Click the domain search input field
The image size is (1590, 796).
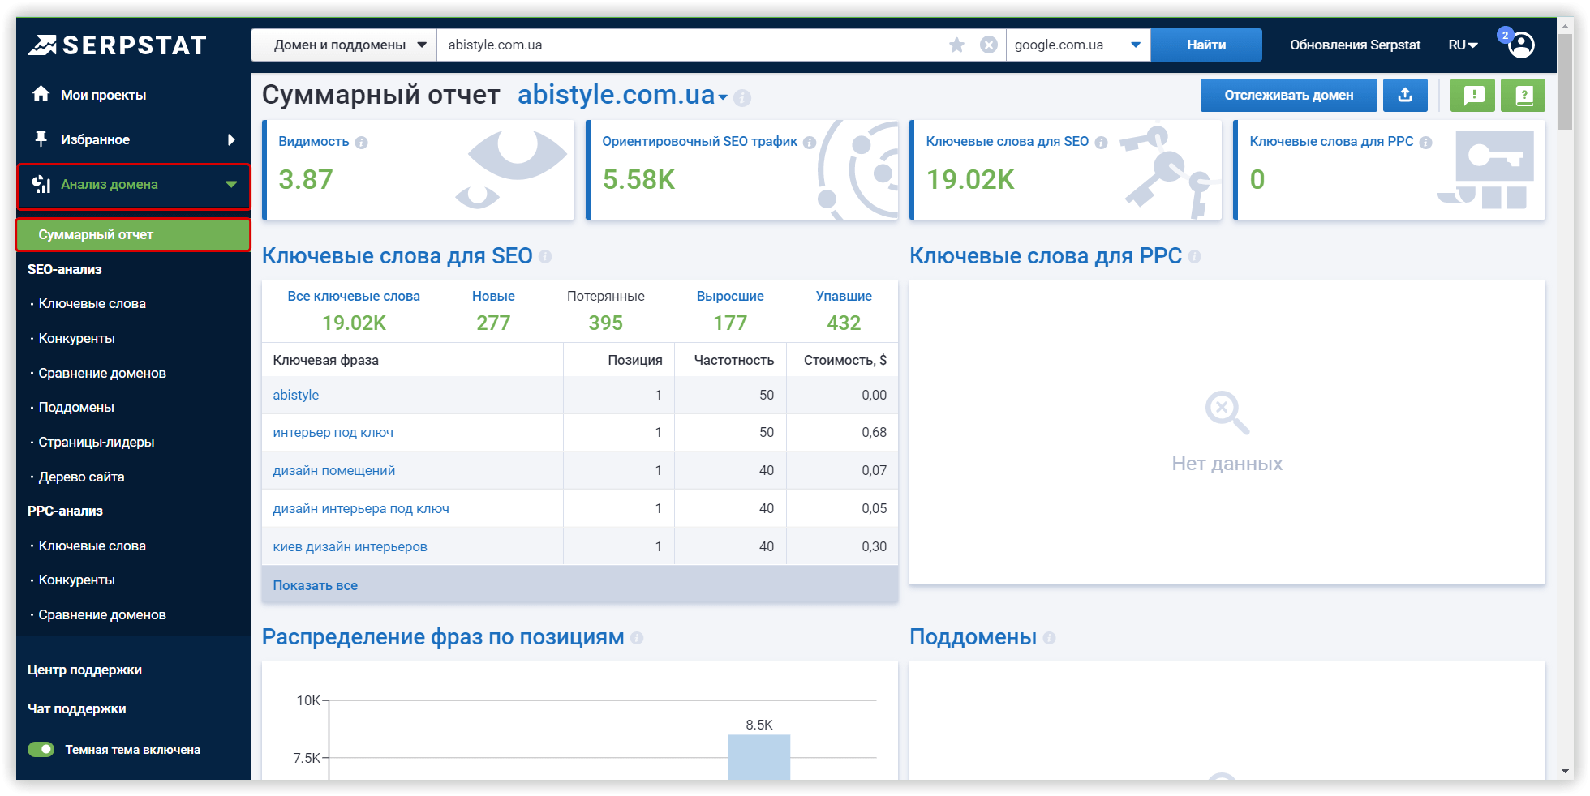coord(690,45)
